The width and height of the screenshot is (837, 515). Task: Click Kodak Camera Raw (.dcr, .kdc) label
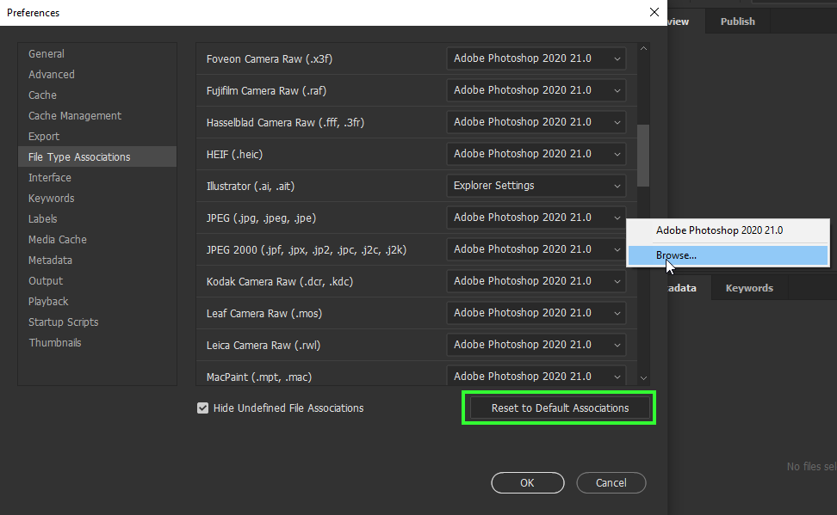(x=280, y=281)
